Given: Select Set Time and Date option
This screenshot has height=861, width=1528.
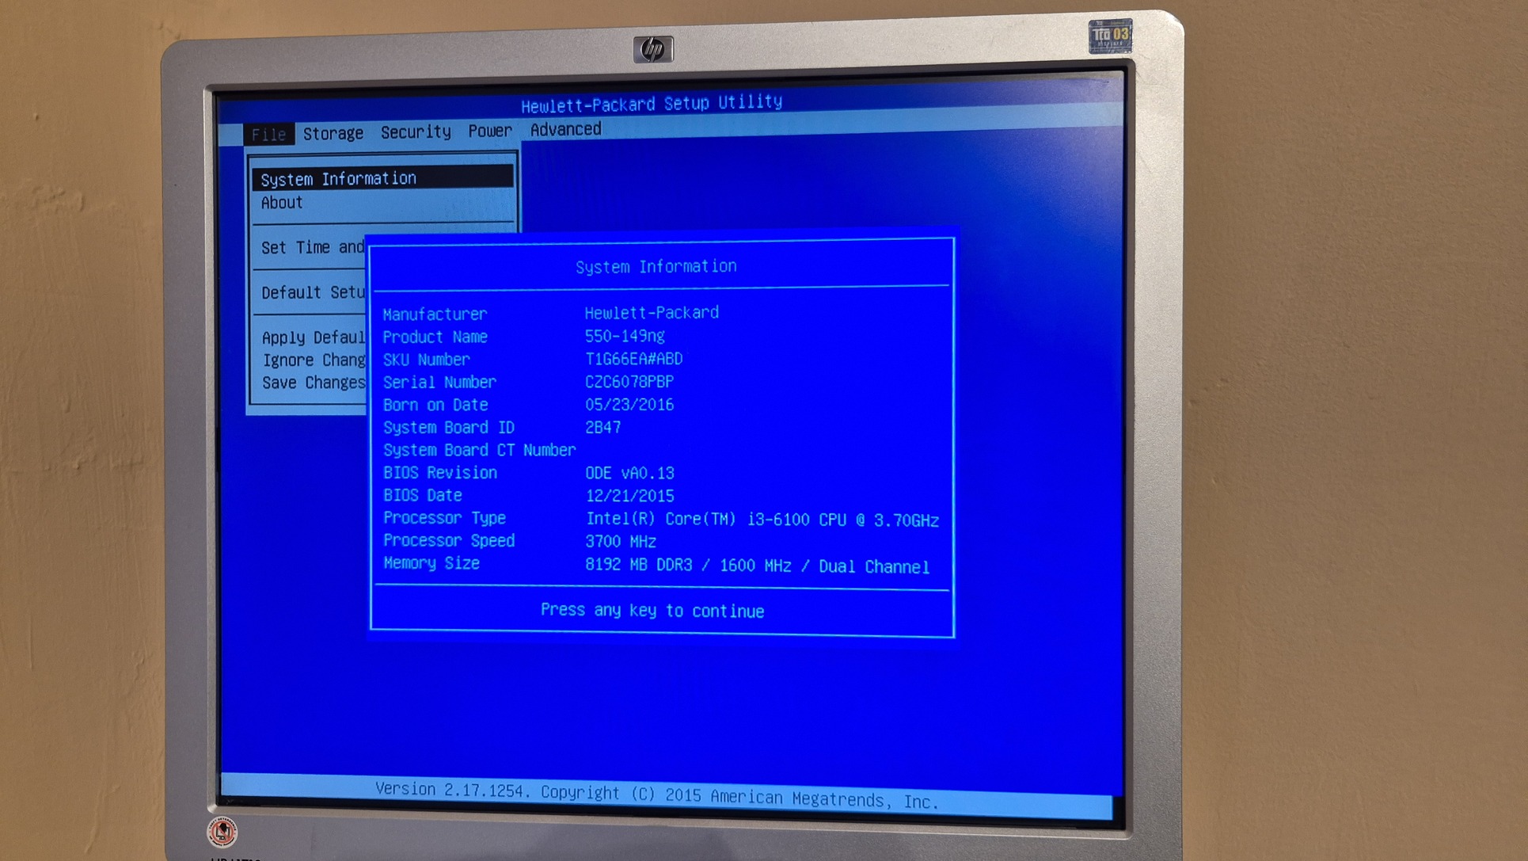Looking at the screenshot, I should coord(312,248).
